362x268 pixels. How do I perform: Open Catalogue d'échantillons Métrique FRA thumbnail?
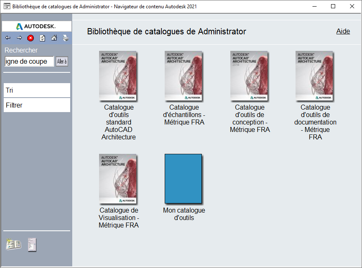tap(184, 76)
